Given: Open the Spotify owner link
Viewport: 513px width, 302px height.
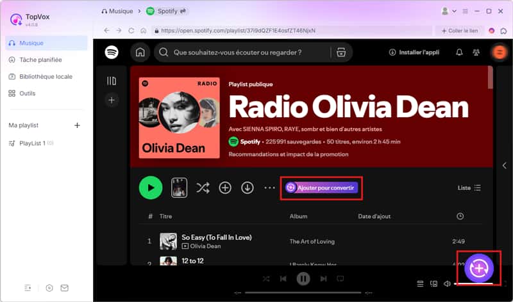Looking at the screenshot, I should pyautogui.click(x=250, y=141).
